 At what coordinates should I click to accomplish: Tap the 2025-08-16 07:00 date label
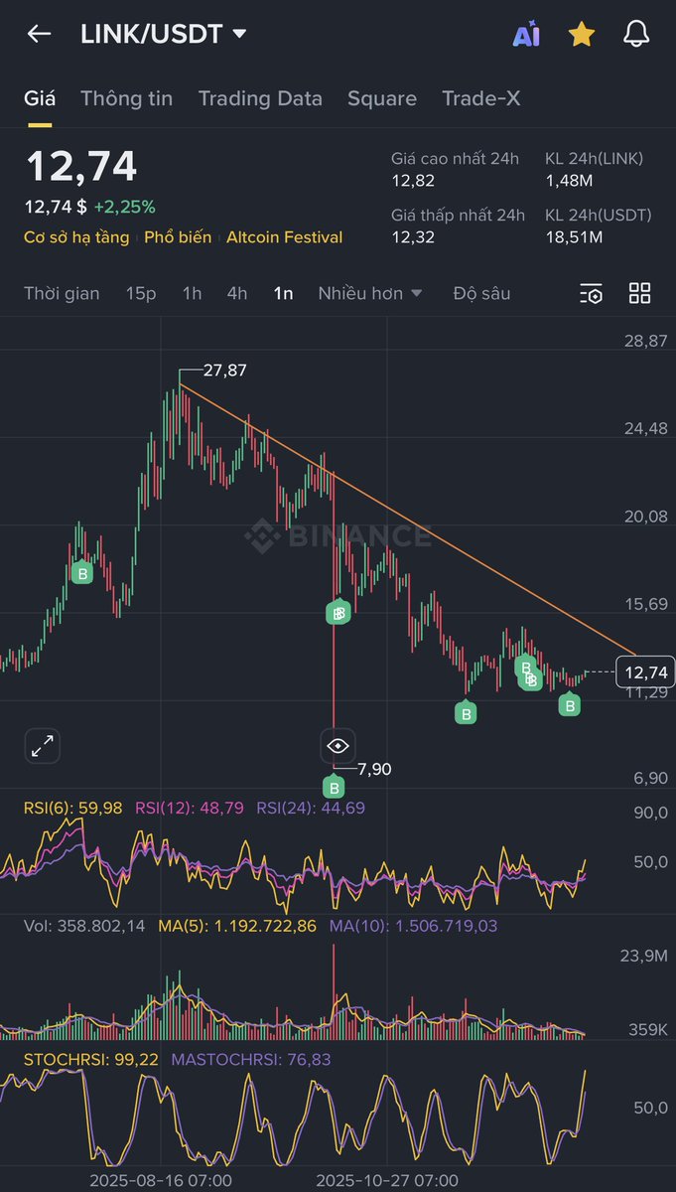click(x=161, y=1180)
